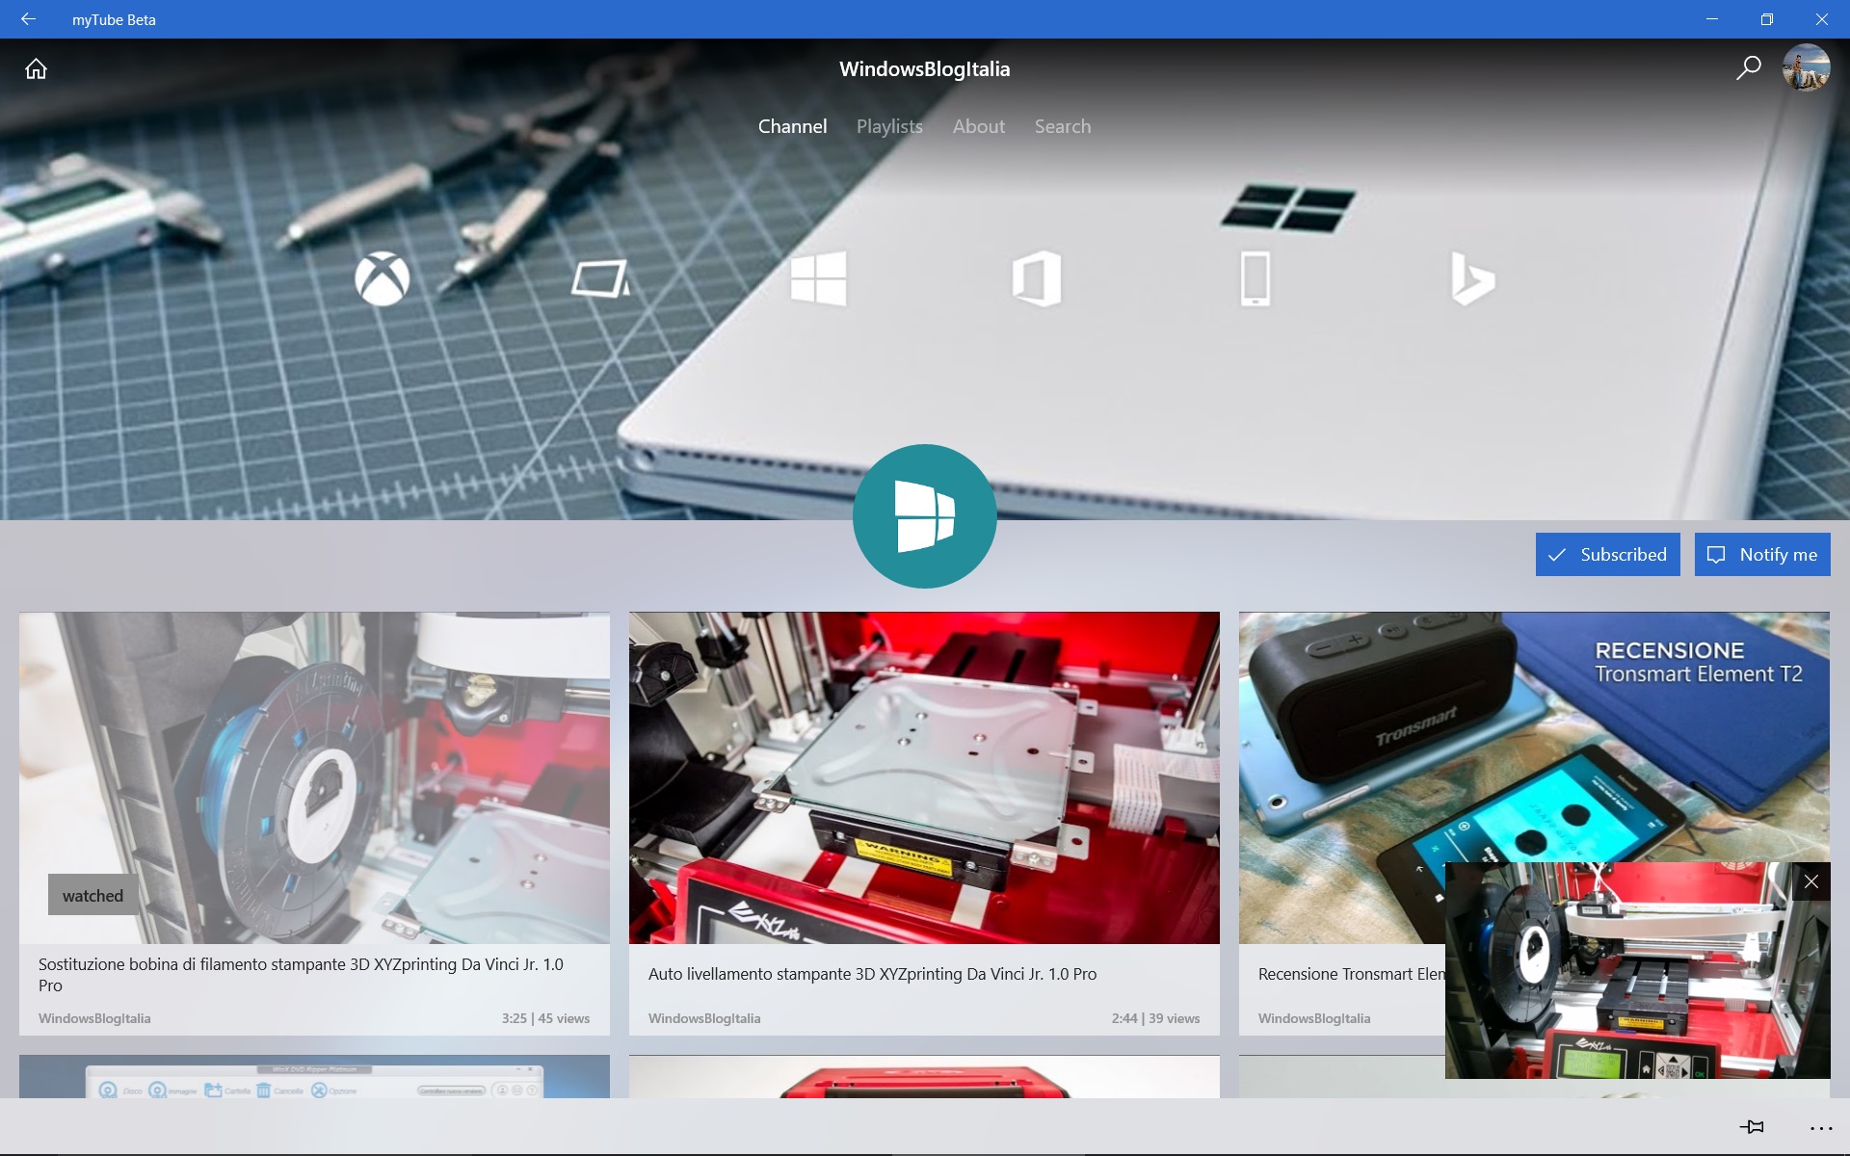
Task: Click the Auto livellamento stampante 3D title
Action: 872,974
